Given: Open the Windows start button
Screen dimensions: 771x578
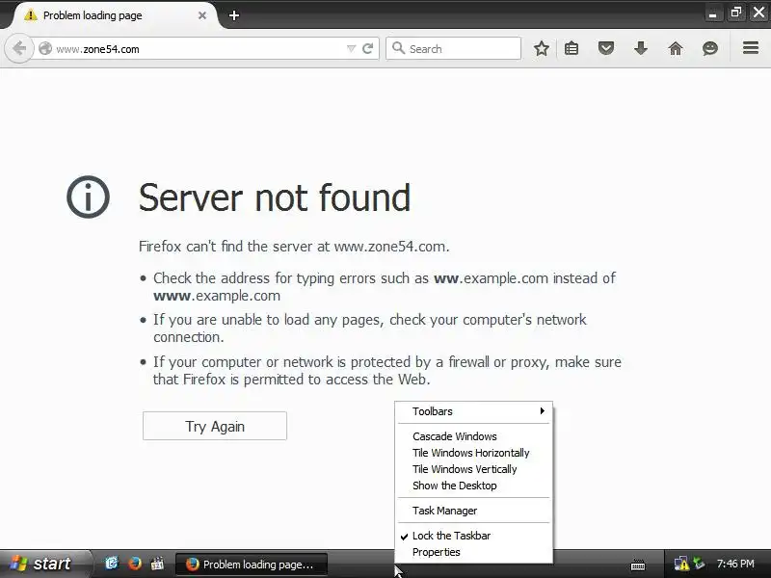Looking at the screenshot, I should (x=44, y=564).
